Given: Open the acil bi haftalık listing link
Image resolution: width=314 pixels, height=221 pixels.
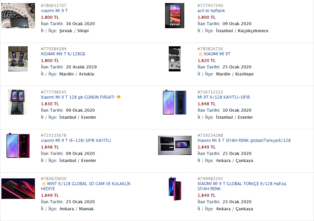Looking at the screenshot, I should pyautogui.click(x=211, y=11).
